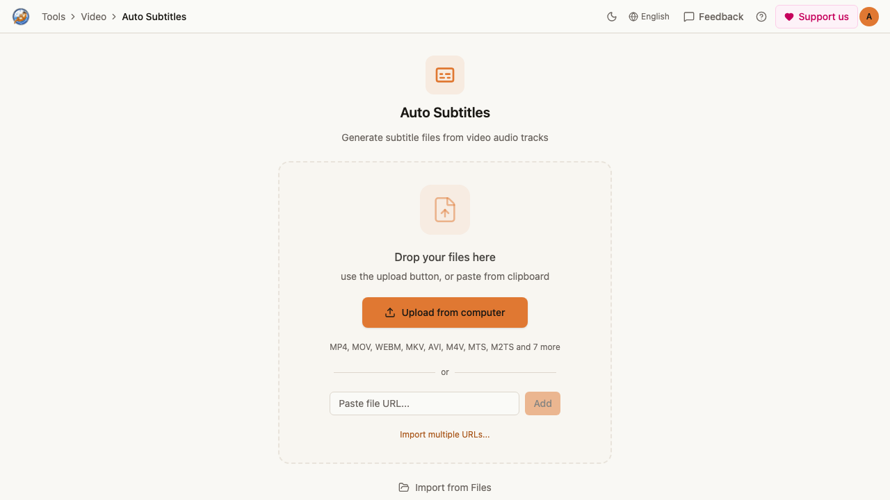This screenshot has height=500, width=890.
Task: Click the app logo in the top-left corner
Action: coord(21,17)
